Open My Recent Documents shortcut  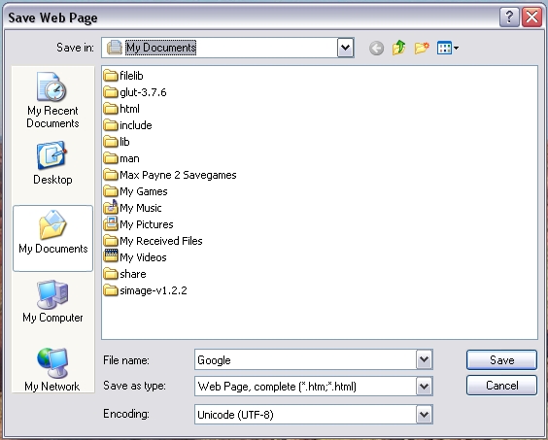(52, 100)
